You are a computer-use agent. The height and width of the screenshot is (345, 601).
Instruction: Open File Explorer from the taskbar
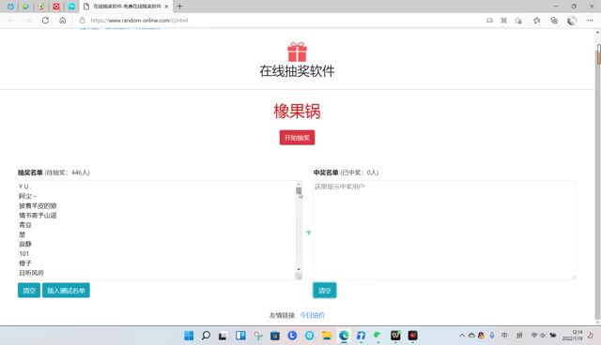(327, 336)
